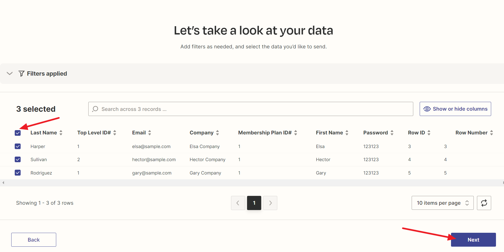This screenshot has height=252, width=504.
Task: Click the Next button
Action: [x=473, y=240]
